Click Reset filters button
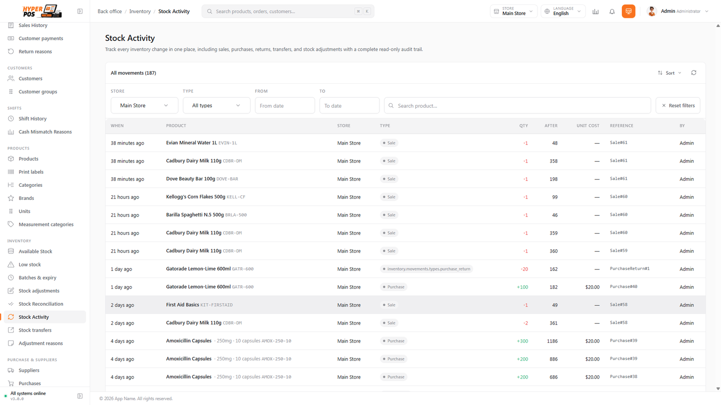This screenshot has height=405, width=721. tap(678, 105)
